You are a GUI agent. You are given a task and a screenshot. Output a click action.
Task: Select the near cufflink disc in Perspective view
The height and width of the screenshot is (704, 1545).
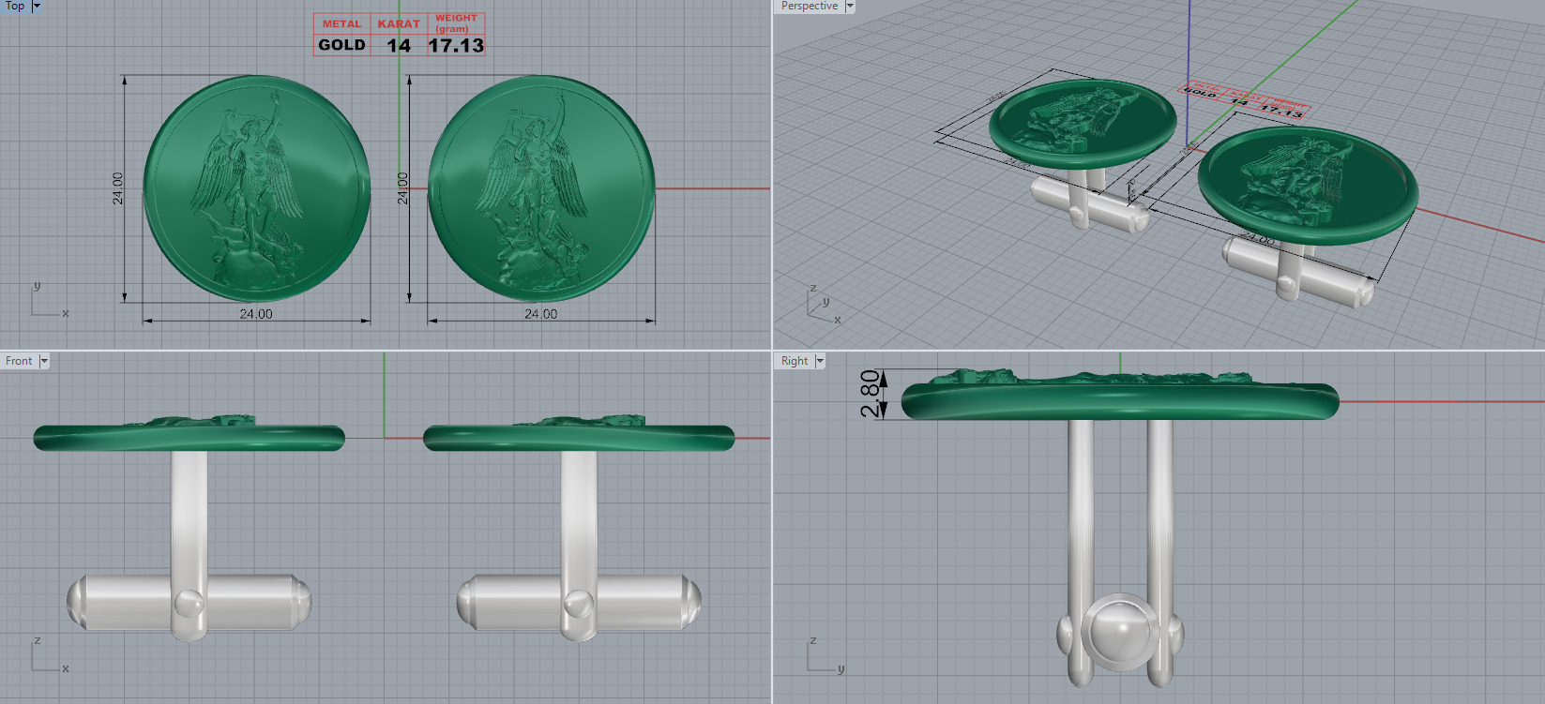pos(1308,187)
